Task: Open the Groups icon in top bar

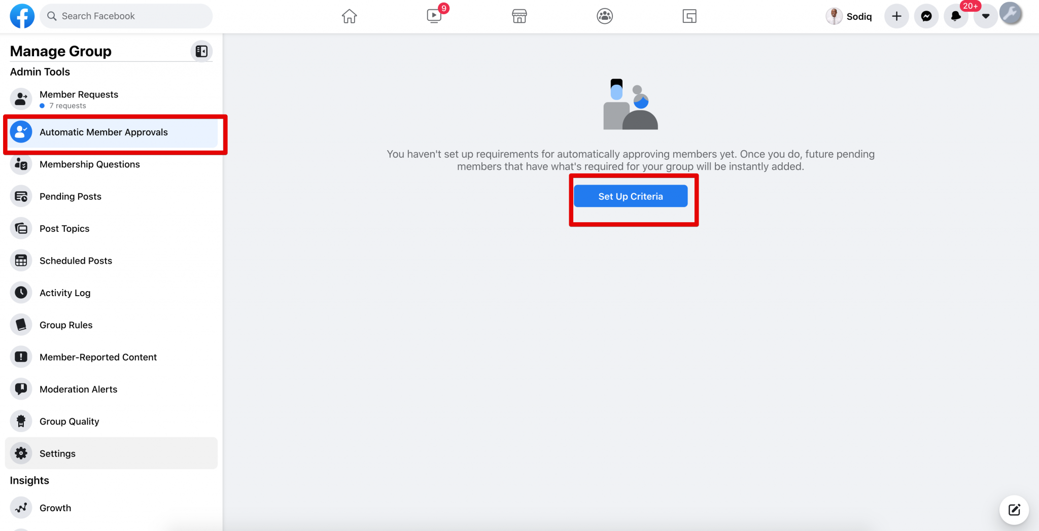Action: click(x=605, y=16)
